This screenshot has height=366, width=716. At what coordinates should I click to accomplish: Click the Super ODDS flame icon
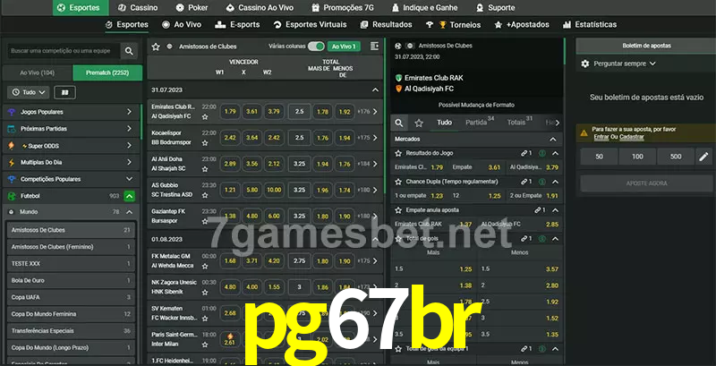12,146
